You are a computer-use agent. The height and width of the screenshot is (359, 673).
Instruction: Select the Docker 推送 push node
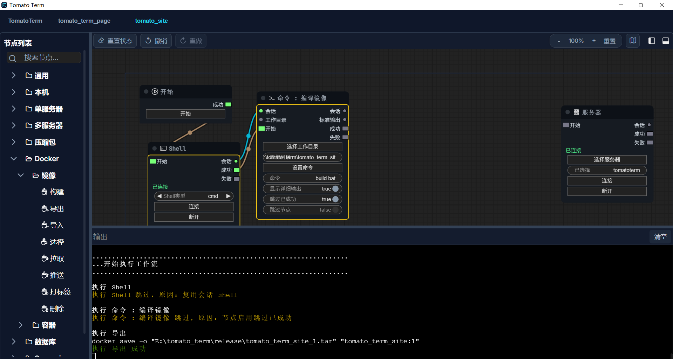tap(53, 275)
